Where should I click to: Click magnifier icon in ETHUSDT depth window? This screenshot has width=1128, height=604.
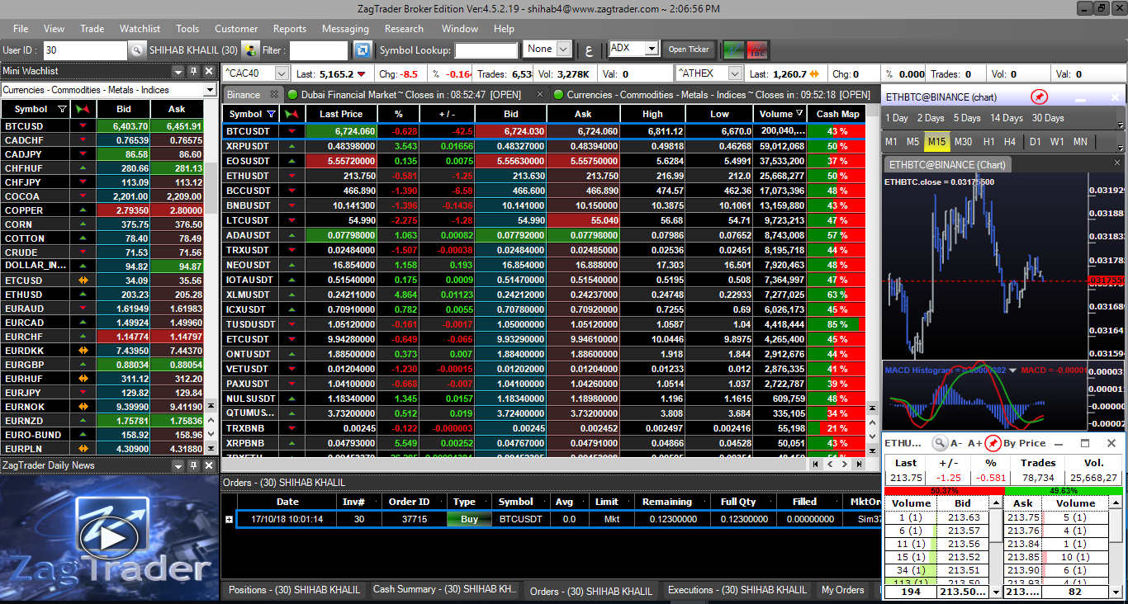(x=940, y=443)
